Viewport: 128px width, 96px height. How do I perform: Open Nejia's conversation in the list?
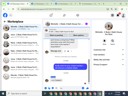[x=22, y=52]
